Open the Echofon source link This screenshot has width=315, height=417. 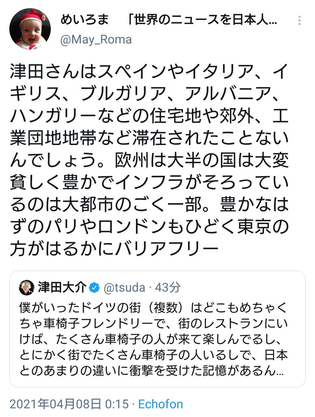[160, 404]
